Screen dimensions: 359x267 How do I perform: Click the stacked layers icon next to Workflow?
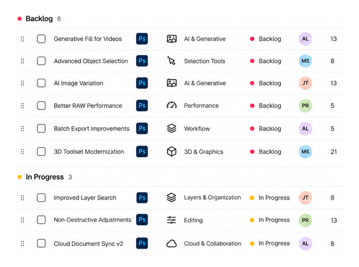[172, 128]
